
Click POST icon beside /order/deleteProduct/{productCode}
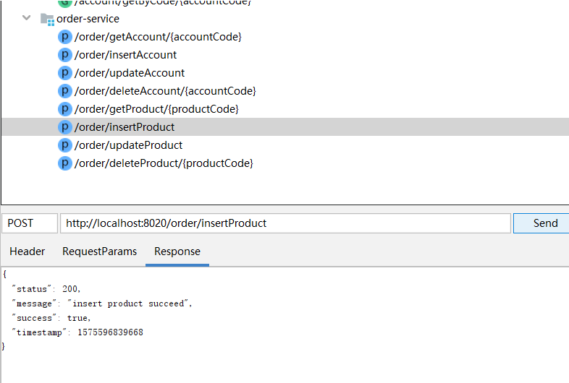point(65,163)
